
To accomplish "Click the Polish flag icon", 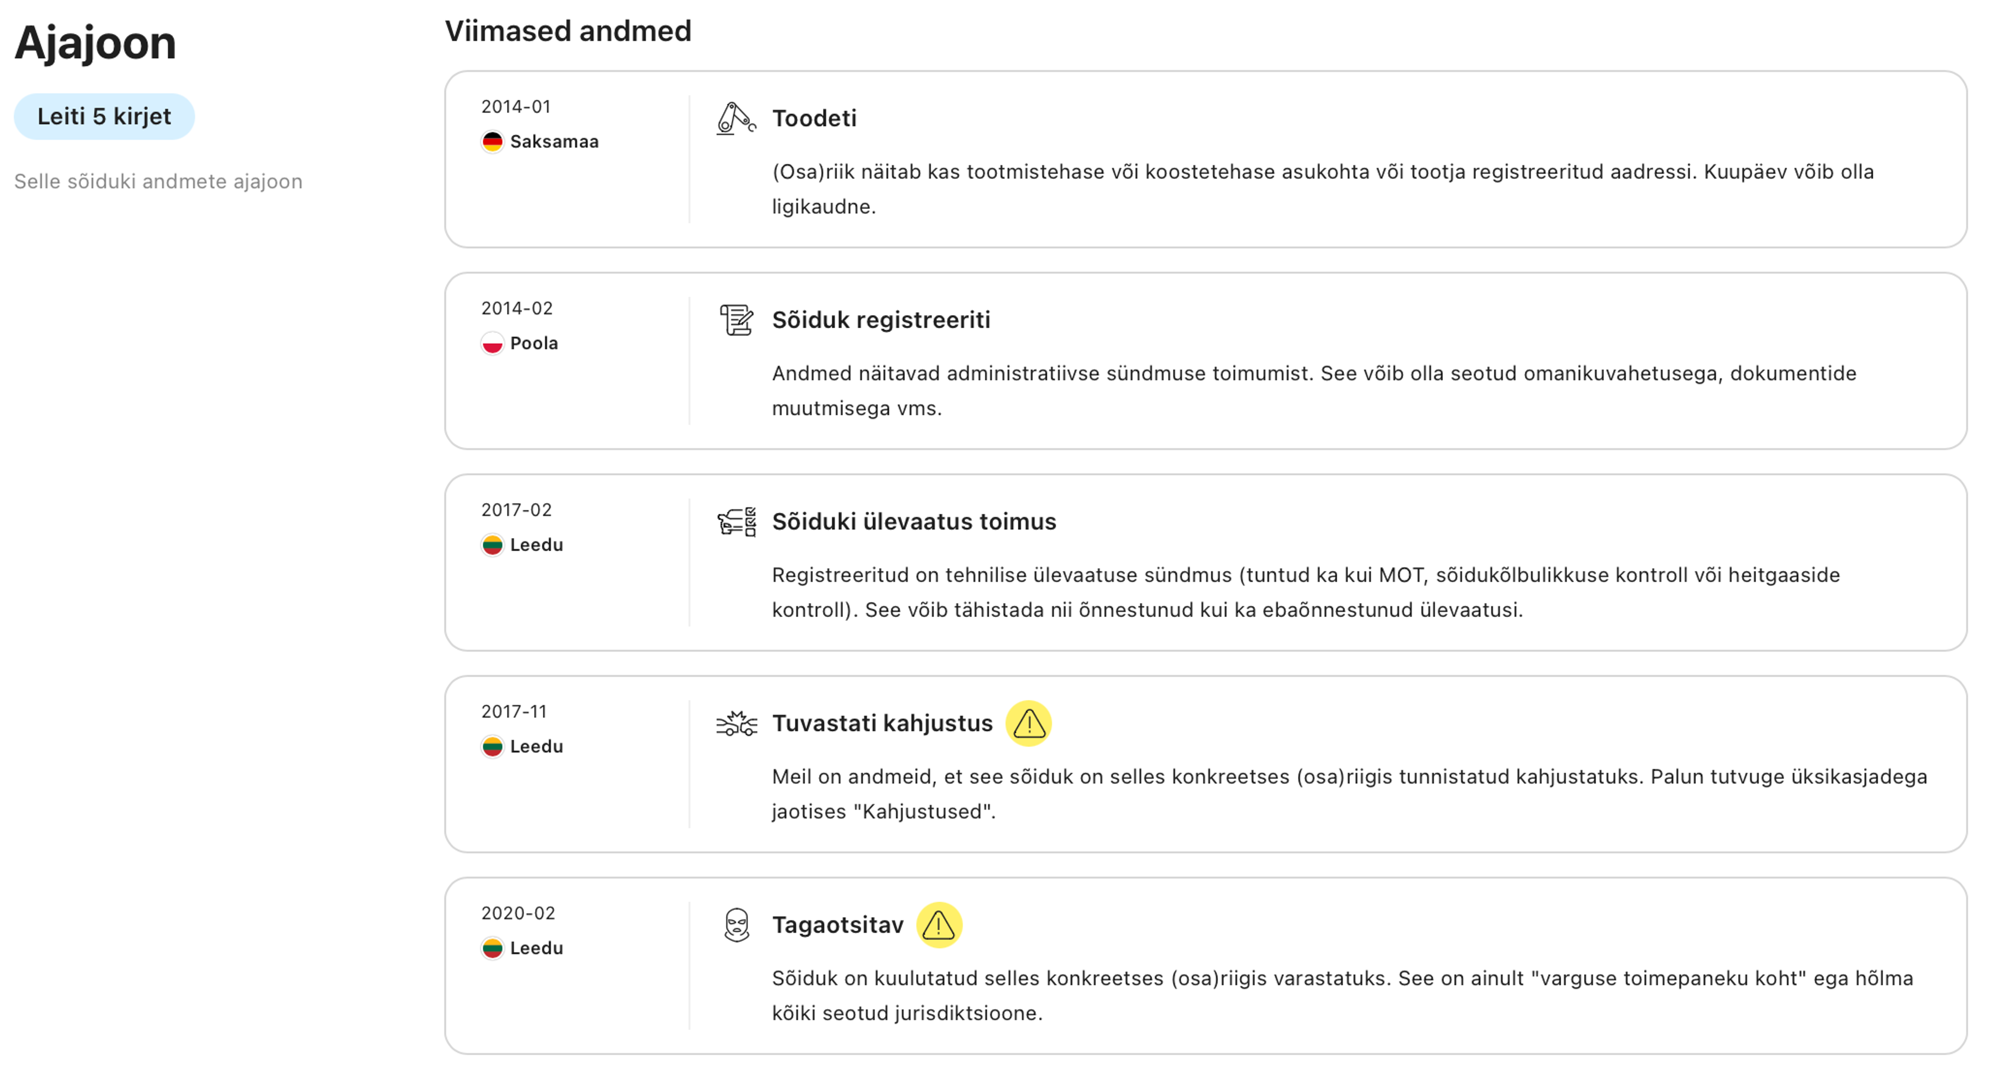I will 493,343.
